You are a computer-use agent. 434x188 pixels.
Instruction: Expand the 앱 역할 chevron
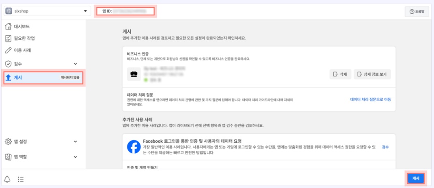[x=75, y=157]
